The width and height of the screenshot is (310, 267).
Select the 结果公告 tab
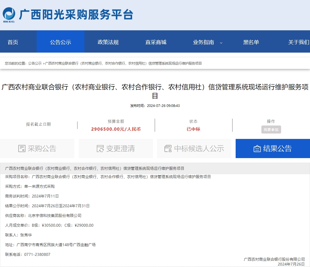(273, 148)
